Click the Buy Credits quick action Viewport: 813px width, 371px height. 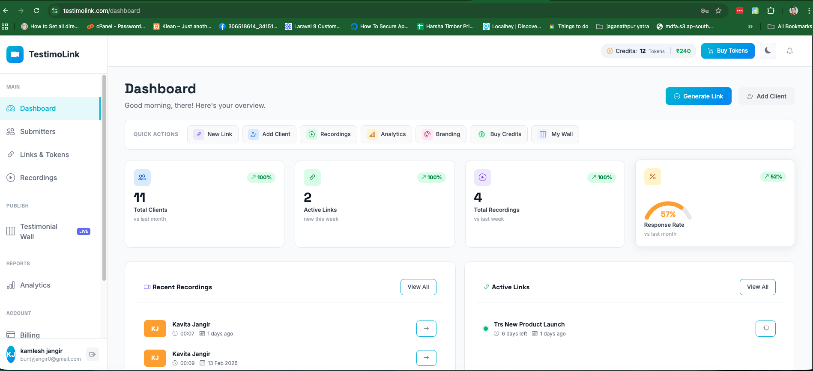(499, 134)
